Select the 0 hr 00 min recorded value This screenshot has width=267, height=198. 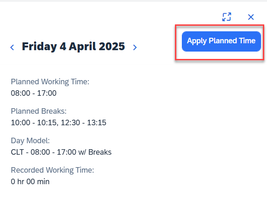pyautogui.click(x=30, y=181)
